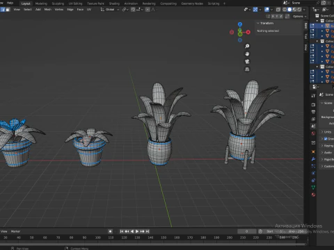The width and height of the screenshot is (334, 250).
Task: Open the Physics properties tab
Action: coord(313,173)
